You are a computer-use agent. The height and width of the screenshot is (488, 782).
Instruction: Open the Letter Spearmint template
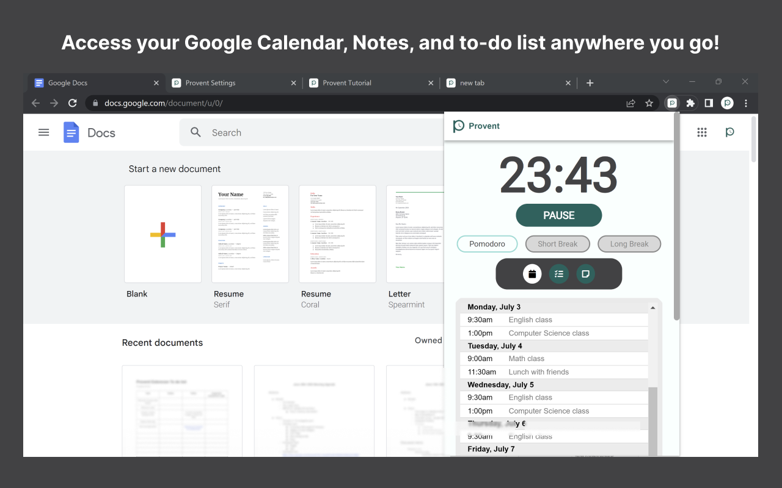pyautogui.click(x=415, y=234)
